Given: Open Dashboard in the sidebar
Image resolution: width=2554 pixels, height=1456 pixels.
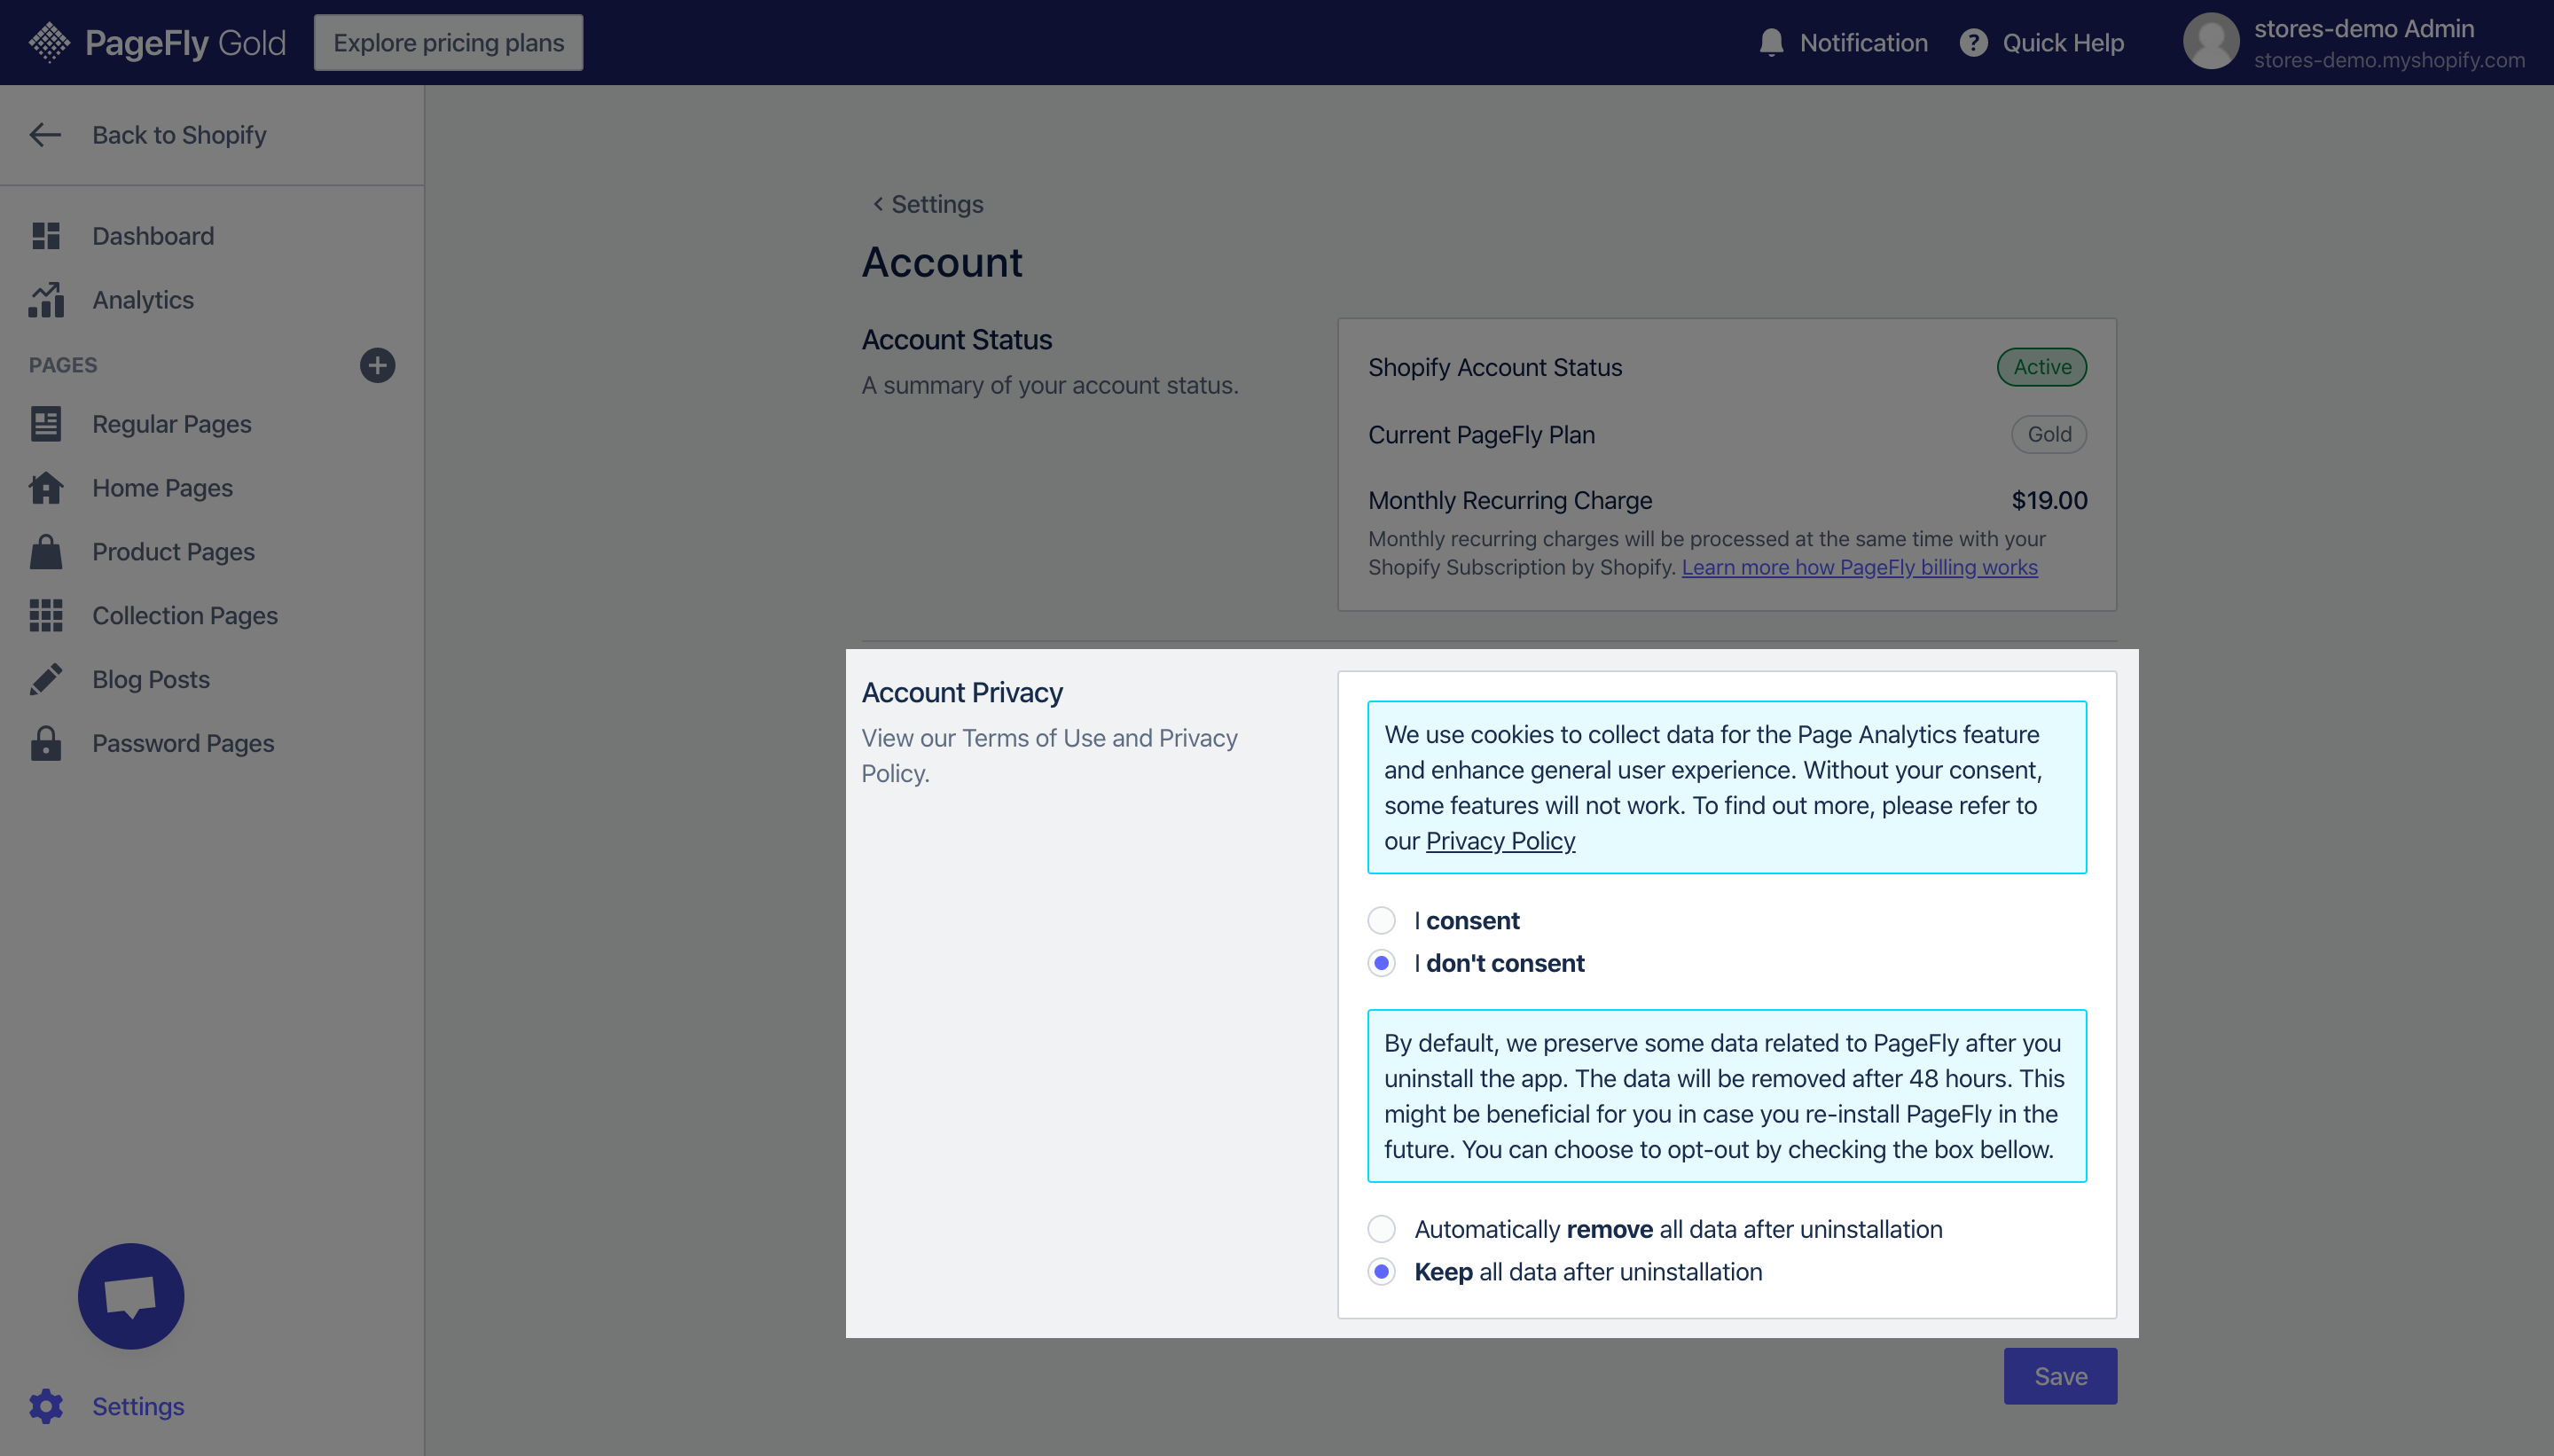Looking at the screenshot, I should [153, 236].
